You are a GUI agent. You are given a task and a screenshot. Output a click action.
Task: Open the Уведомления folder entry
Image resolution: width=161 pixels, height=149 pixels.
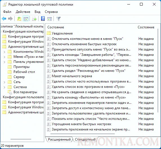[62, 33]
